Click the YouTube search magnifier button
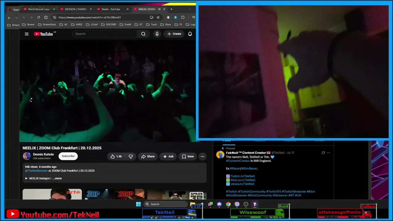 (143, 34)
